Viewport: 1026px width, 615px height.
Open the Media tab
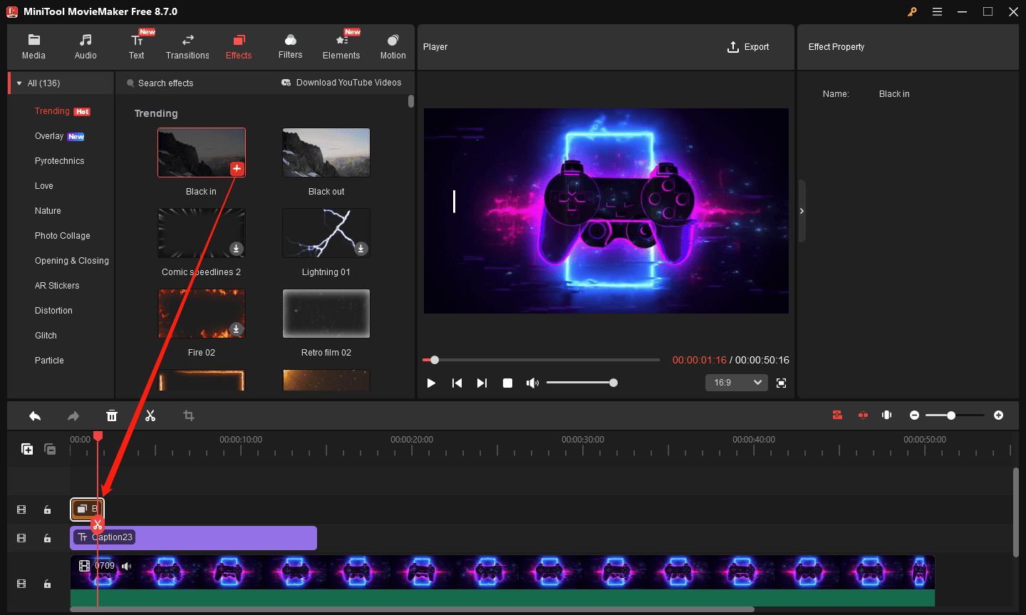[x=33, y=47]
